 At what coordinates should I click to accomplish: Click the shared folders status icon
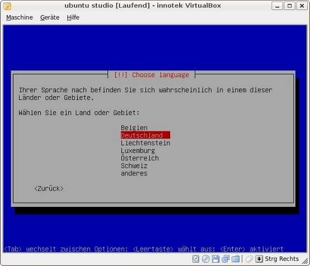click(236, 259)
